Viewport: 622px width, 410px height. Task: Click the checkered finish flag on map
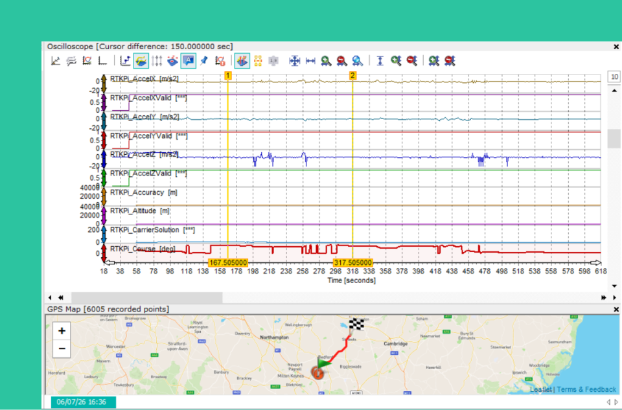[356, 325]
